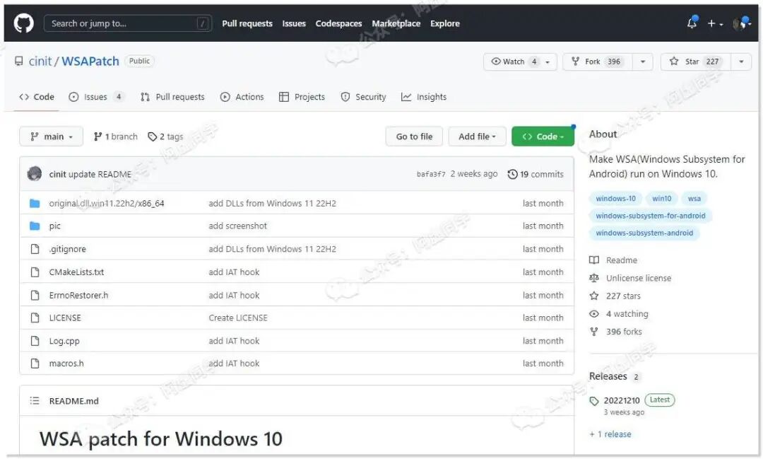Select the windows-subsystem-for-android topic tag
The width and height of the screenshot is (763, 459).
(651, 216)
